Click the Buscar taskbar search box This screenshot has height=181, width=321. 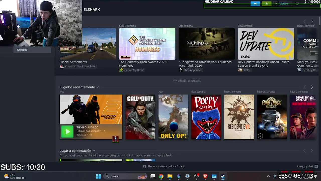[126, 176]
